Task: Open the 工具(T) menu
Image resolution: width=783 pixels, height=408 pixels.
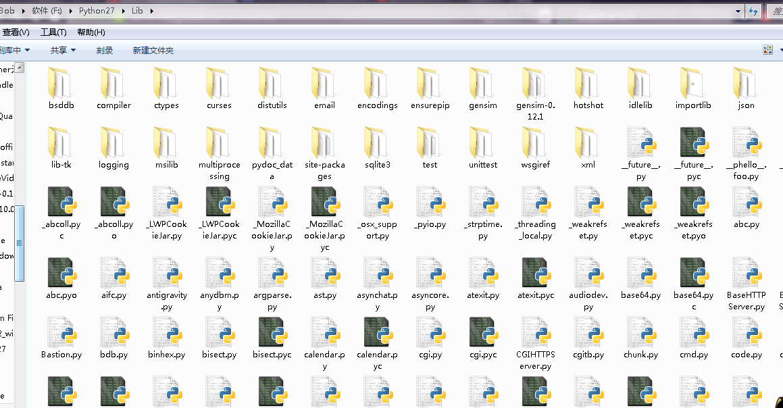Action: 53,32
